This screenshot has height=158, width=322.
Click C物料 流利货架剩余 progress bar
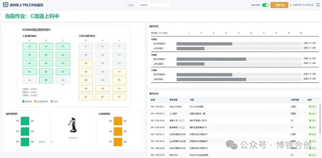pos(239,75)
